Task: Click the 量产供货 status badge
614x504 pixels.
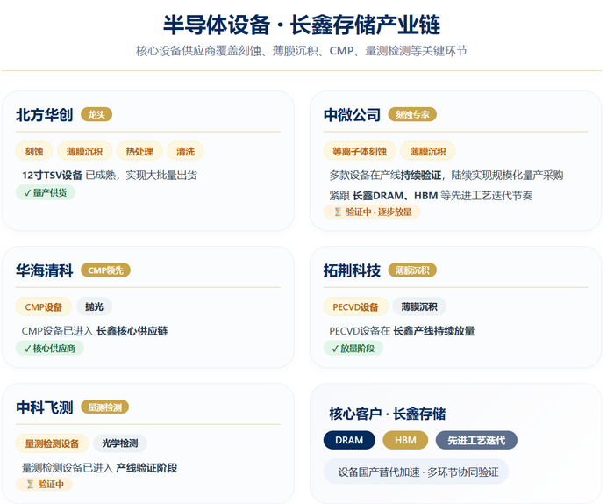Action: 46,192
